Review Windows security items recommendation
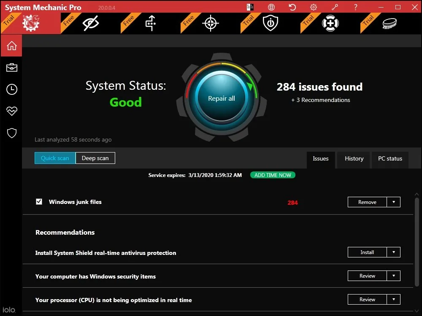Screen dimensions: 422x316 367,276
